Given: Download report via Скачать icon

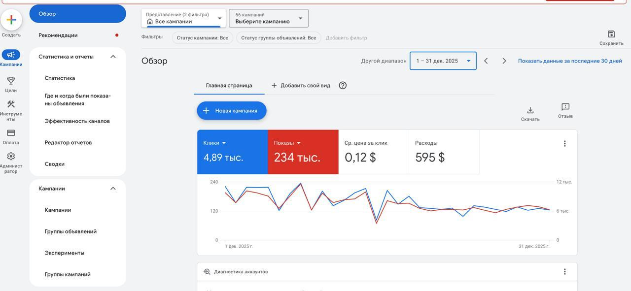Looking at the screenshot, I should (530, 110).
